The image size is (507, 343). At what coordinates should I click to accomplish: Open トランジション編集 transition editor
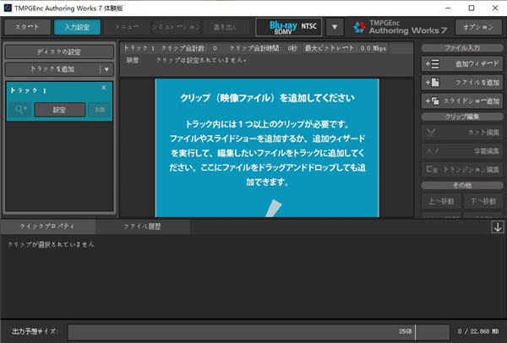[x=461, y=169]
